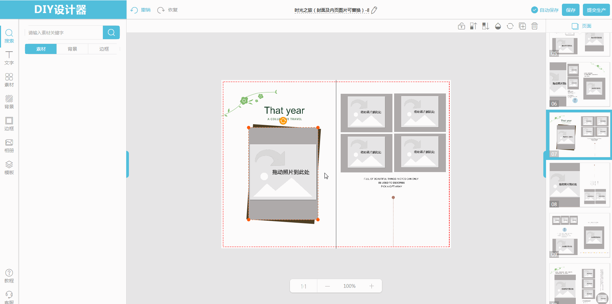Bring selected element forward one layer
The image size is (612, 304).
tap(473, 26)
